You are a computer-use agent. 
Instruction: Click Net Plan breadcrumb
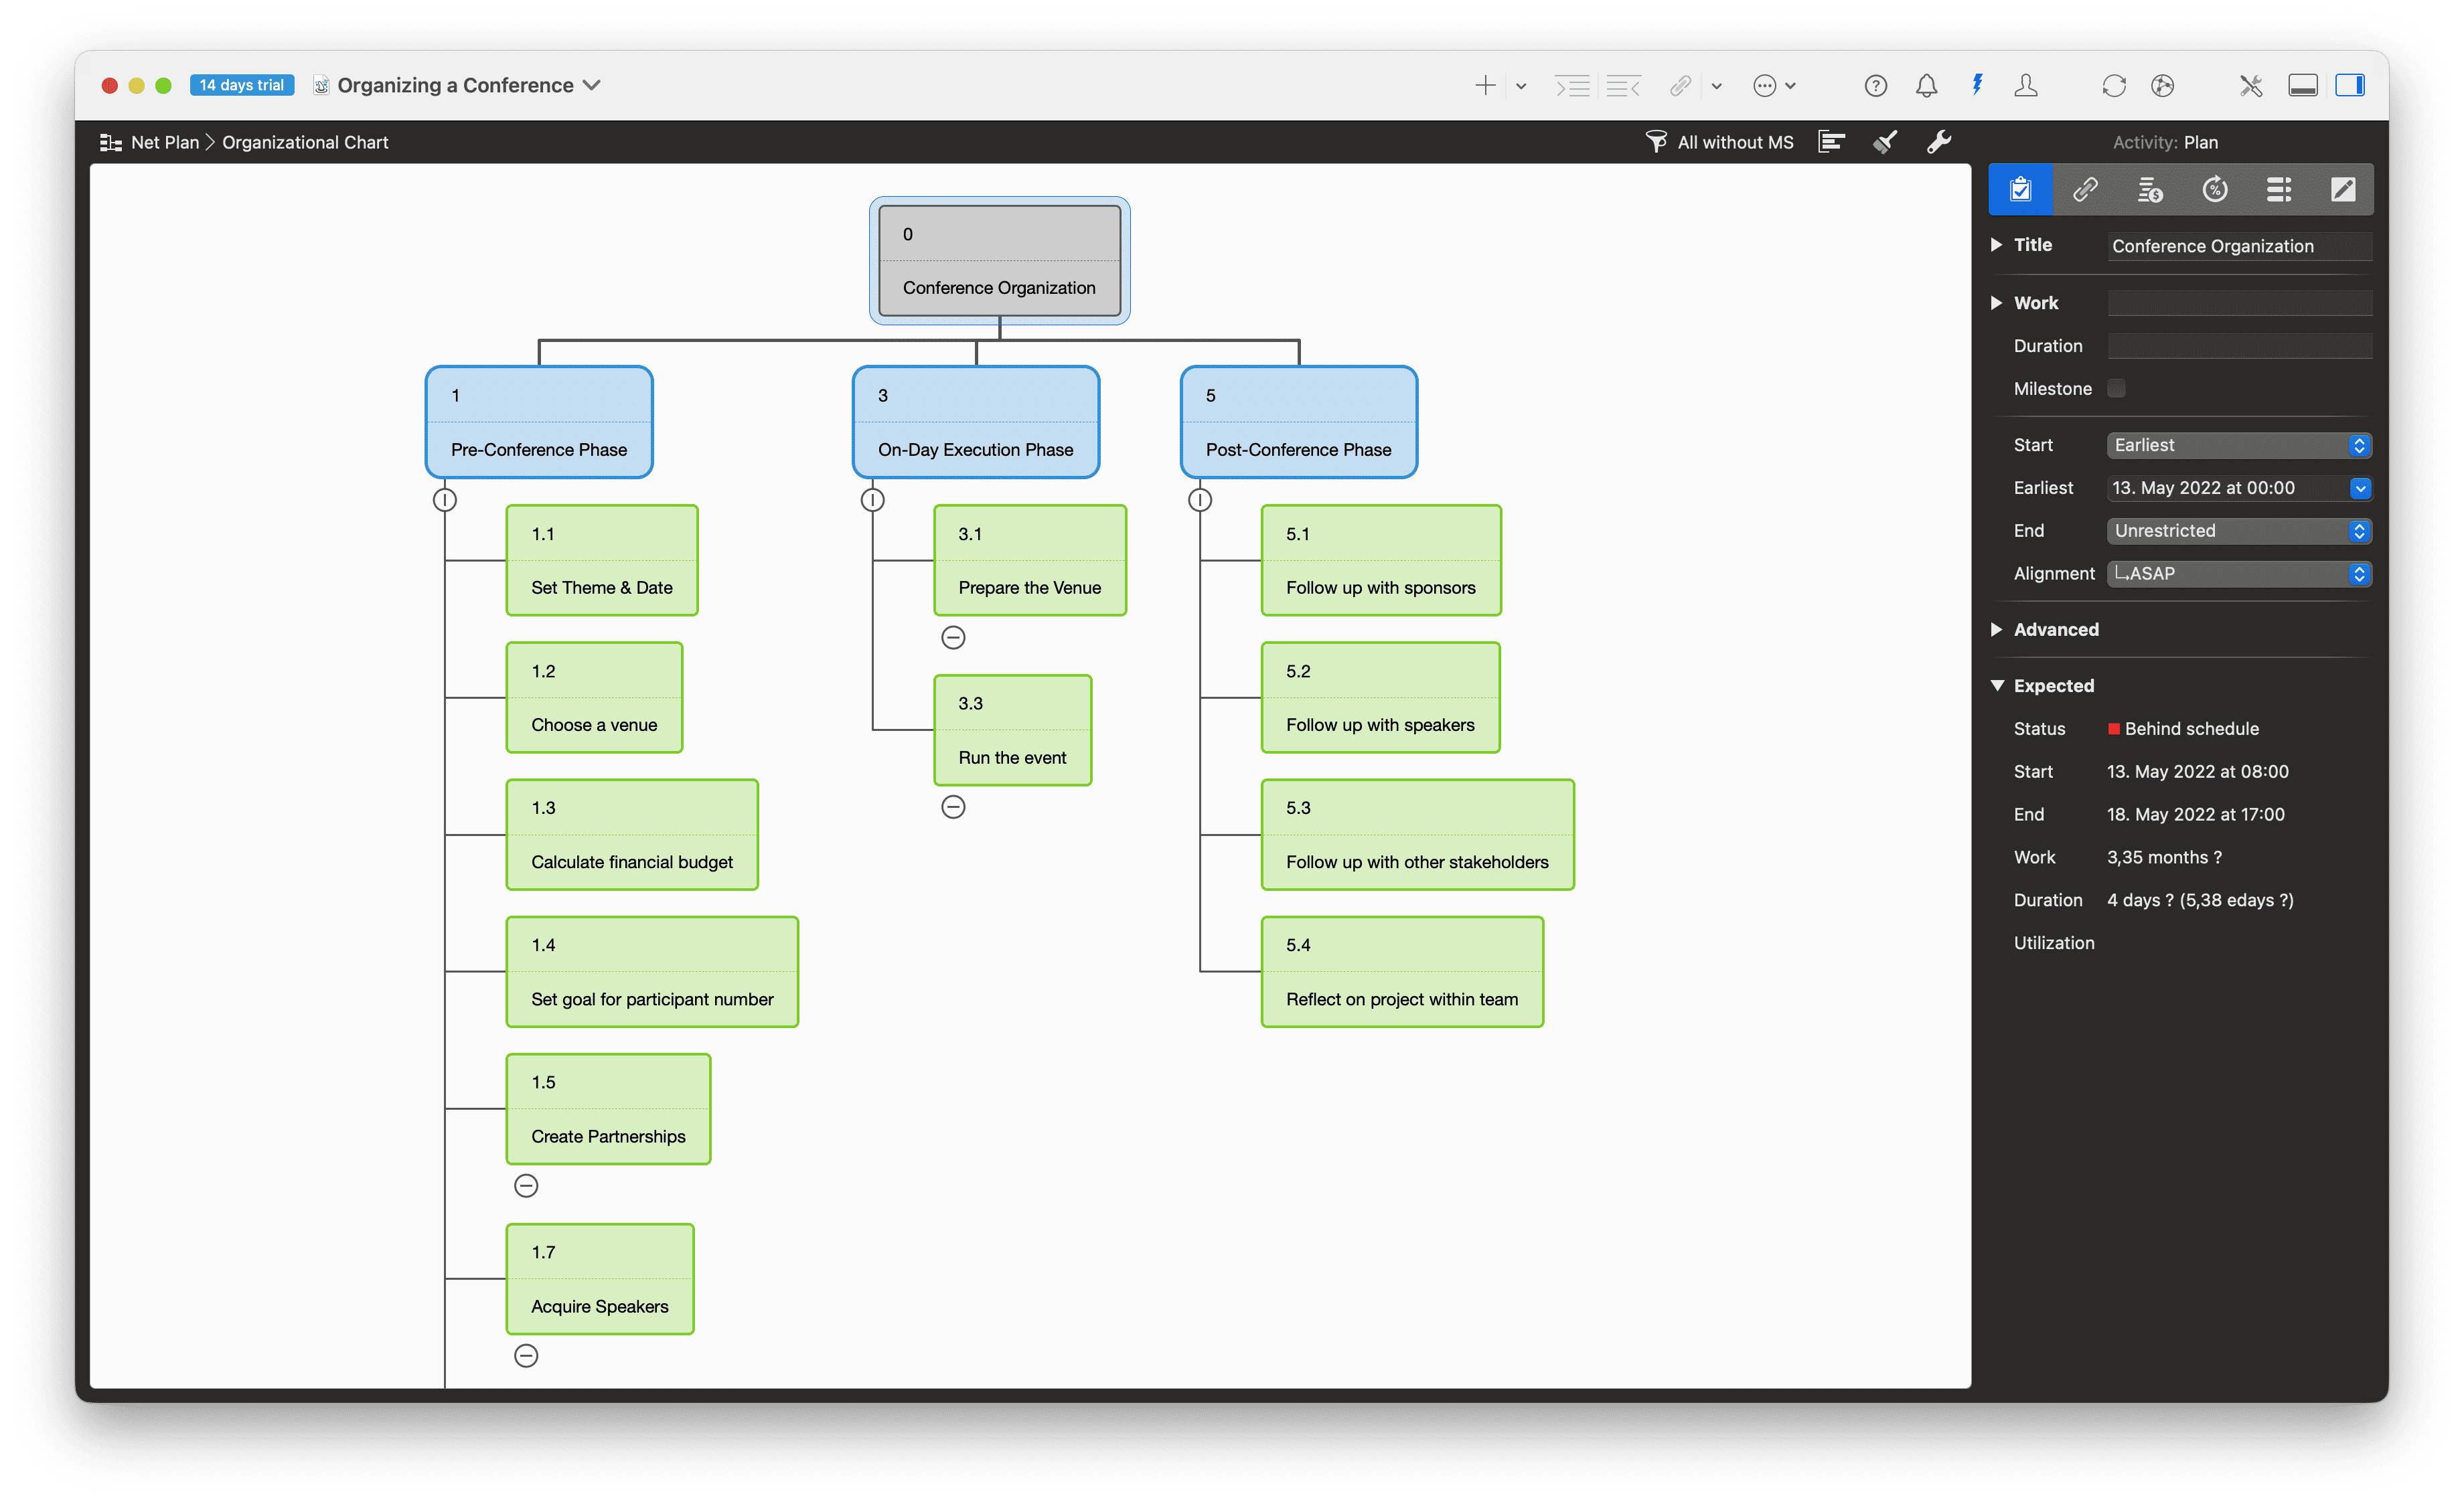(x=164, y=143)
